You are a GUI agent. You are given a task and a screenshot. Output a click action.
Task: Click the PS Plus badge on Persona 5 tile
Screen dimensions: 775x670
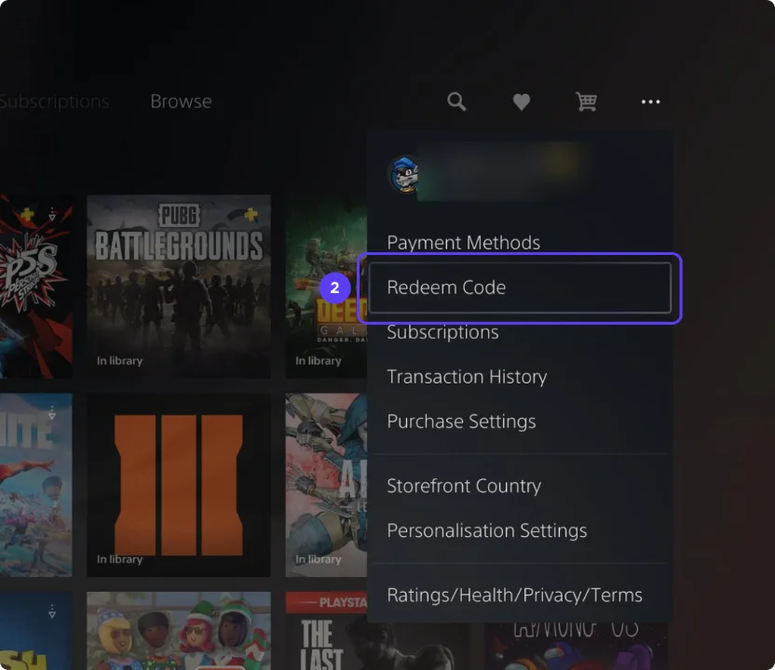coord(27,214)
